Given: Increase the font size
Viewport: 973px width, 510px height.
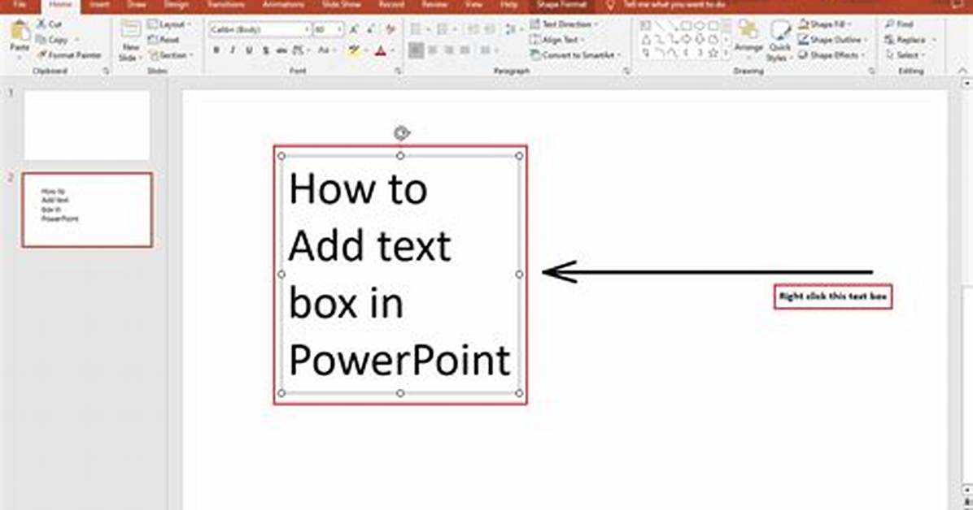Looking at the screenshot, I should (354, 29).
